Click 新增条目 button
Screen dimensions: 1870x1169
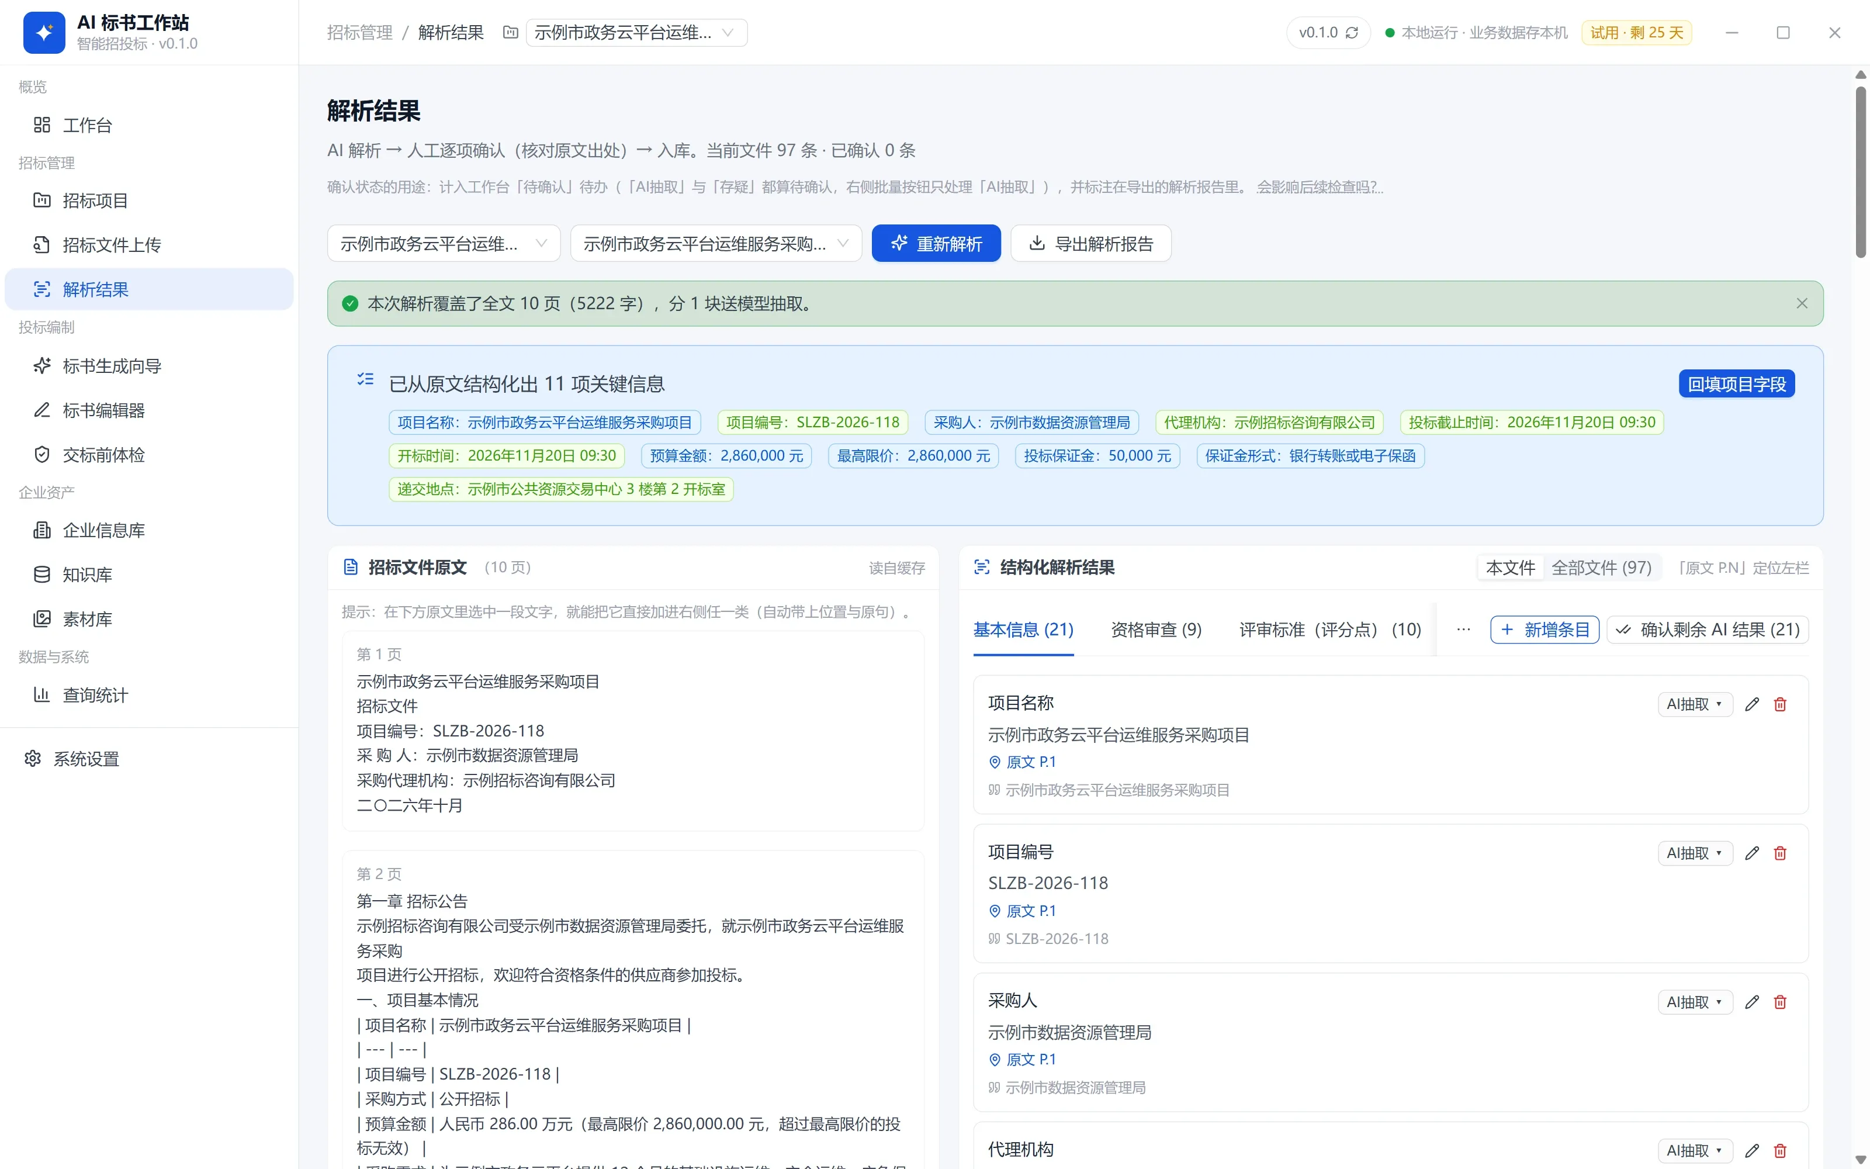pos(1544,630)
